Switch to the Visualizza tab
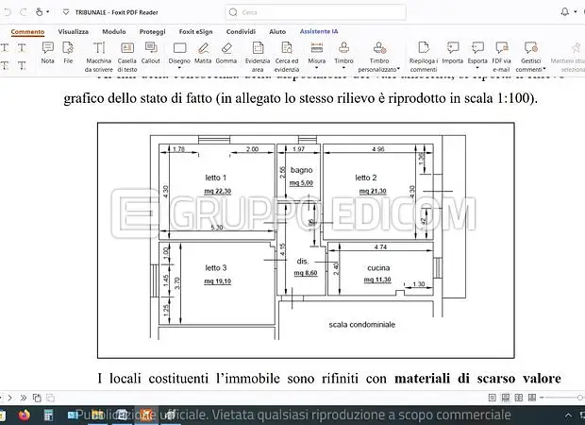The image size is (585, 425). (x=73, y=31)
